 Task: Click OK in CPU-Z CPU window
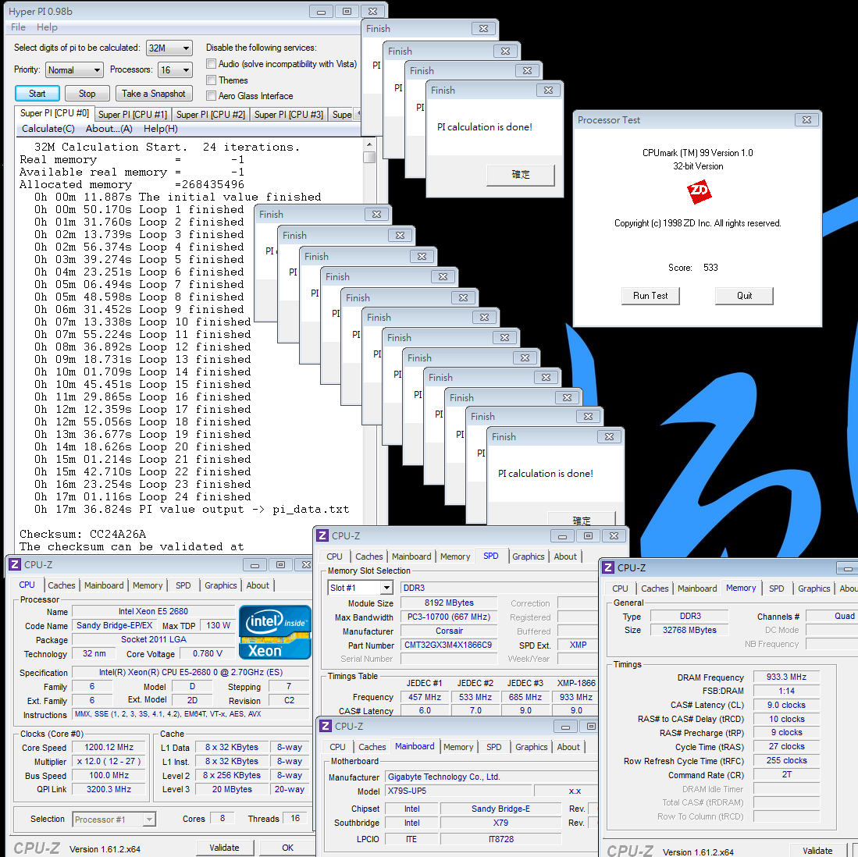[x=287, y=848]
